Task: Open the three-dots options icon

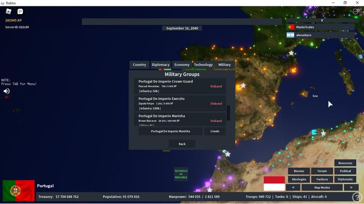Action: [x=355, y=12]
